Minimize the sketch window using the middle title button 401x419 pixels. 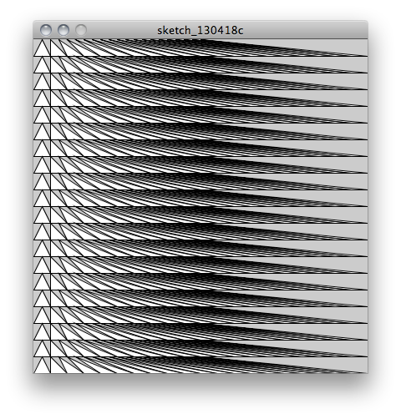(x=63, y=30)
